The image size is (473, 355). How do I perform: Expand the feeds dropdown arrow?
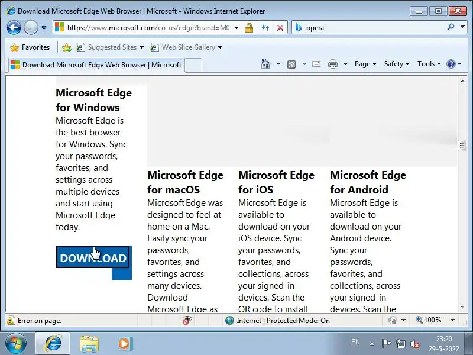[x=304, y=64]
